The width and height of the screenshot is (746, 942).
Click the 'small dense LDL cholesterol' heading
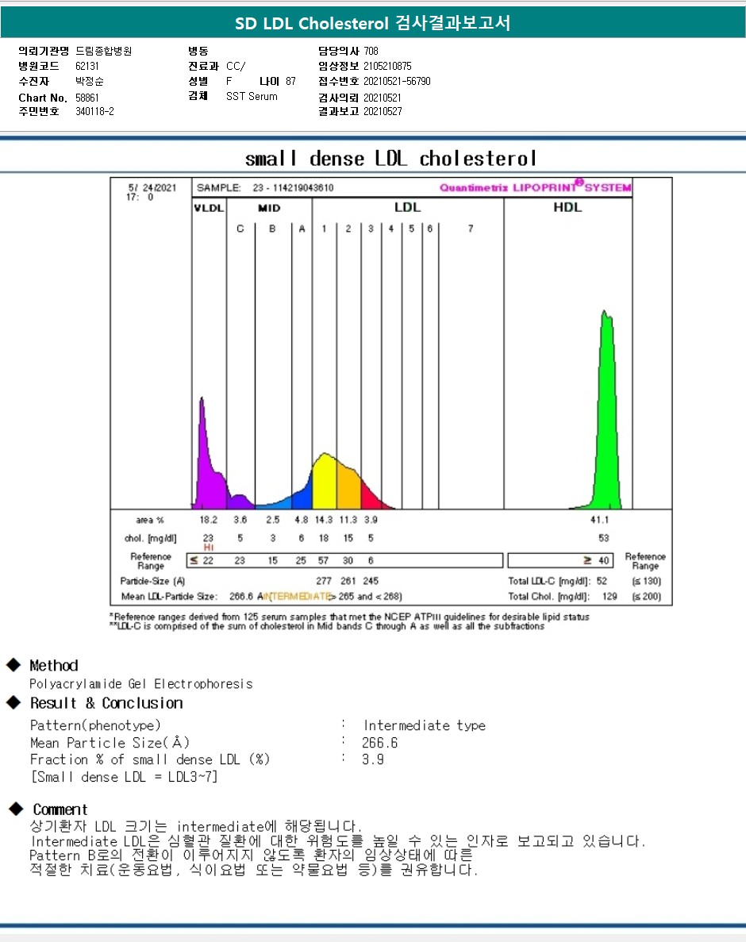click(x=390, y=159)
